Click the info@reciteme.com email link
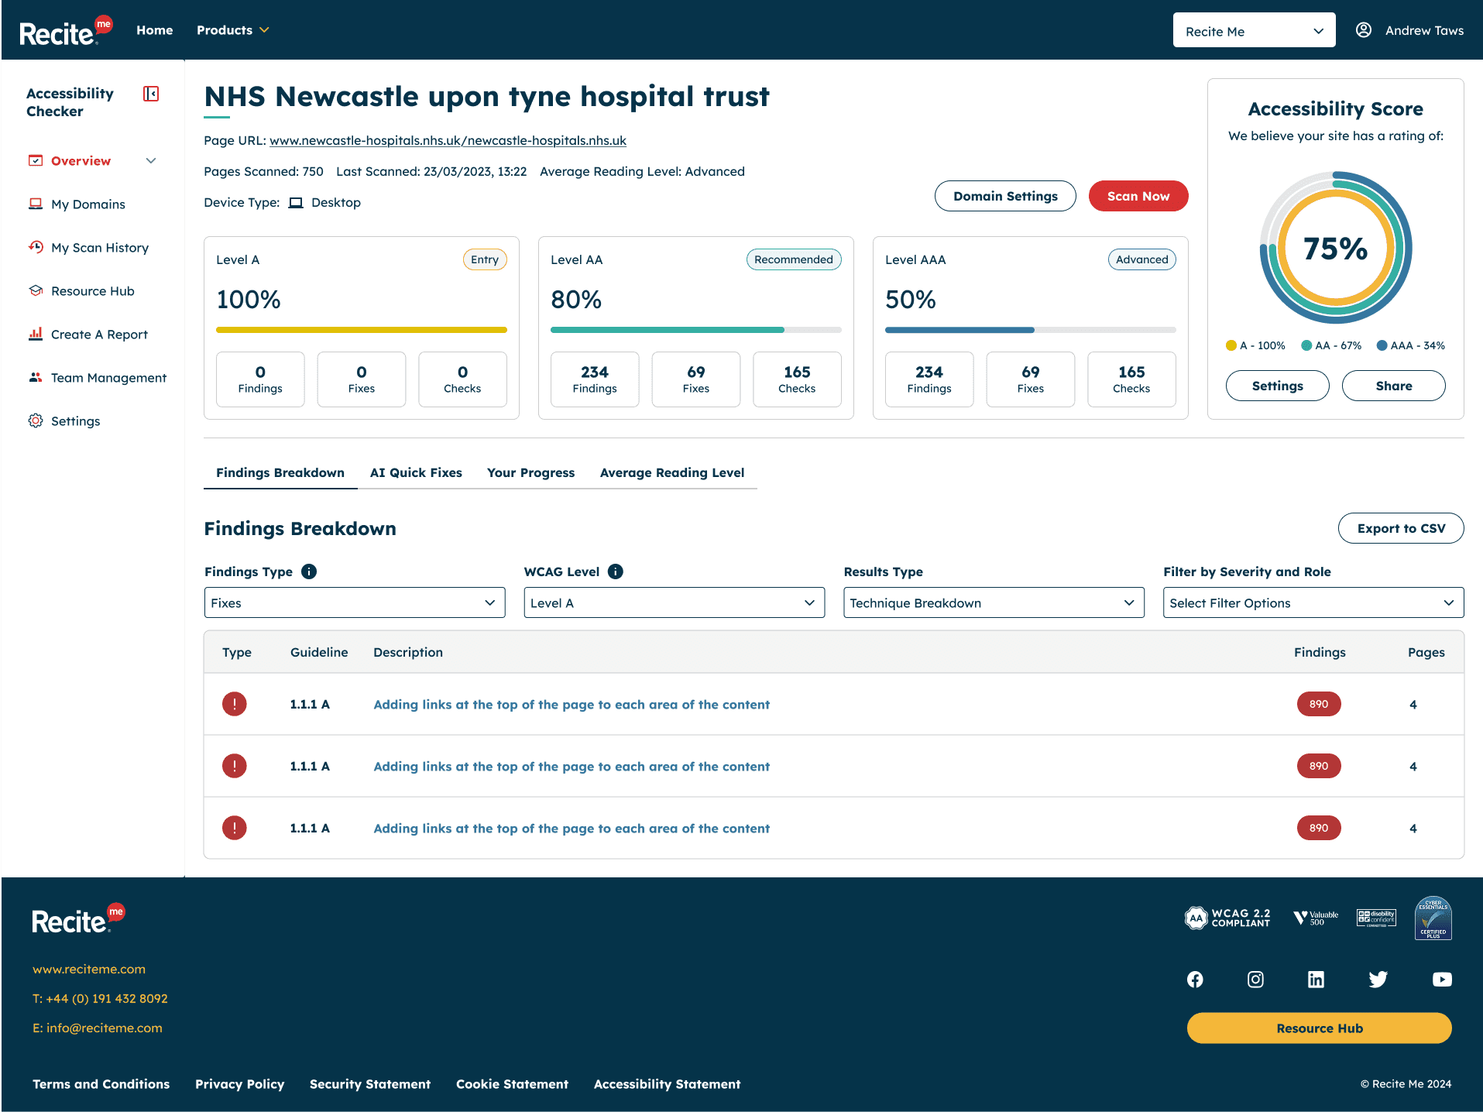 [98, 1028]
